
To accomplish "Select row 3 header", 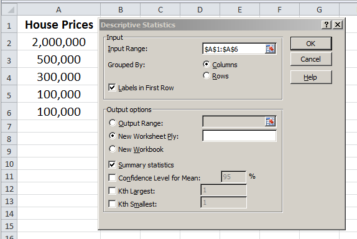I will [x=9, y=59].
